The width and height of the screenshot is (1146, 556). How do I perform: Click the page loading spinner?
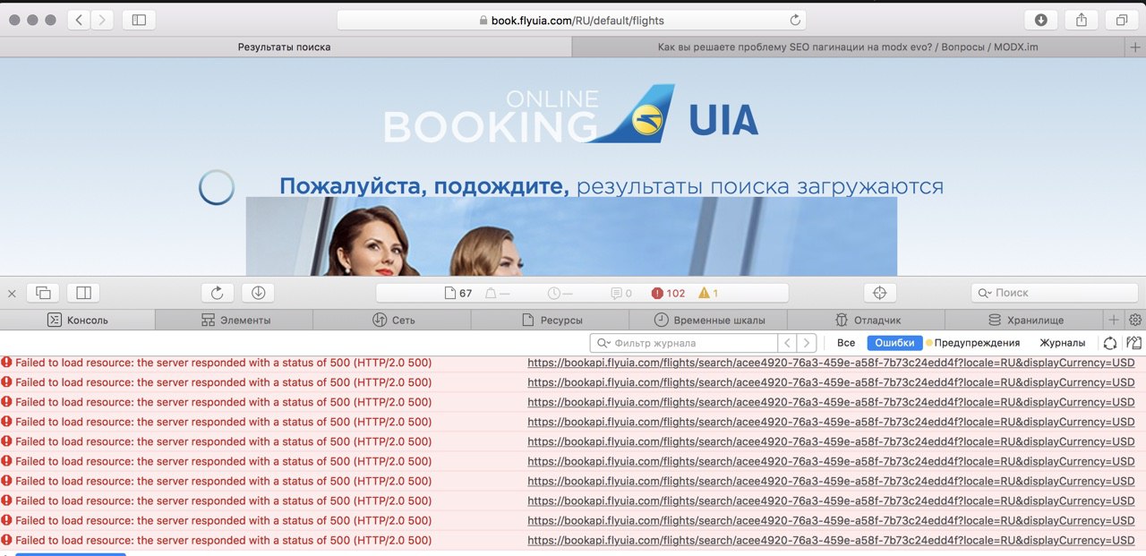[x=217, y=187]
